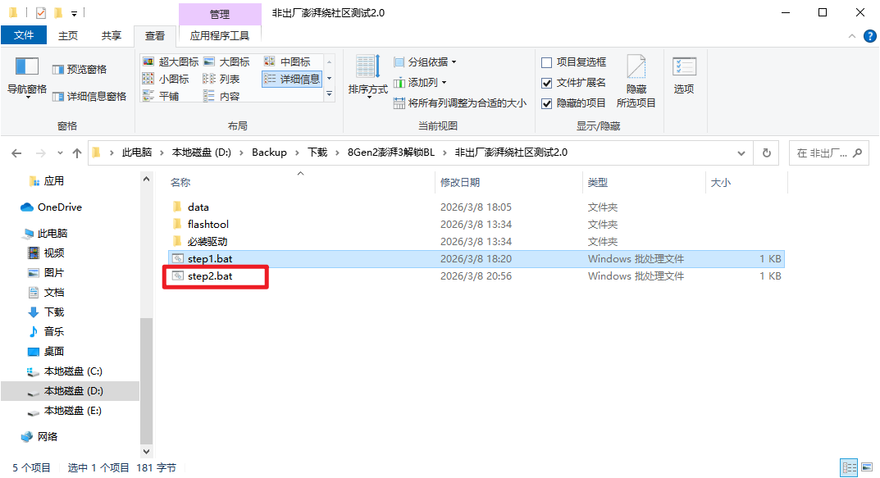This screenshot has height=478, width=880.
Task: Click Hide selected items button
Action: pos(636,81)
